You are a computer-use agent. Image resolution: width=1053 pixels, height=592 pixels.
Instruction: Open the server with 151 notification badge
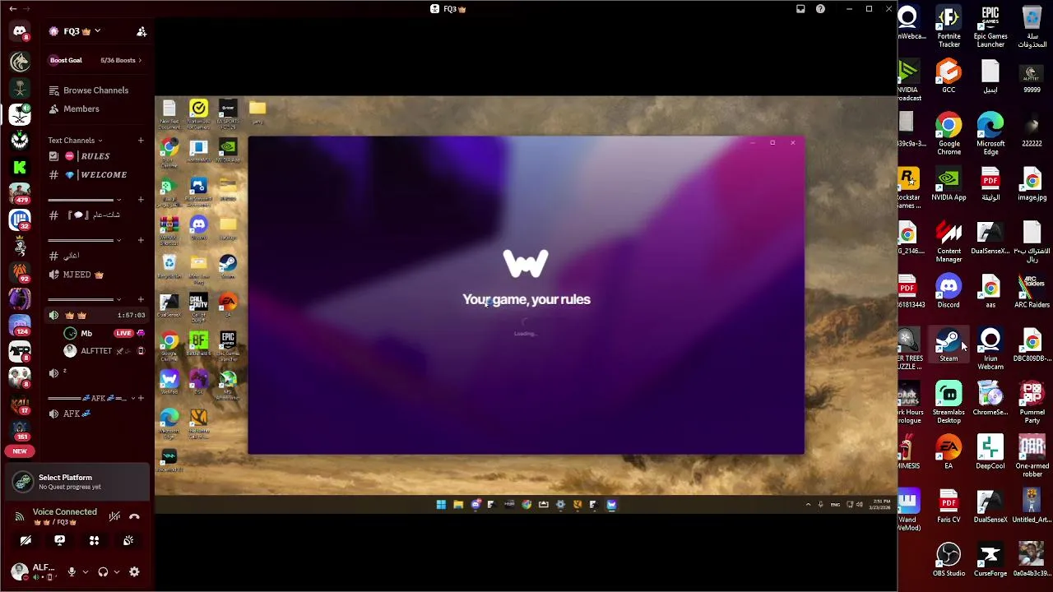click(x=20, y=430)
